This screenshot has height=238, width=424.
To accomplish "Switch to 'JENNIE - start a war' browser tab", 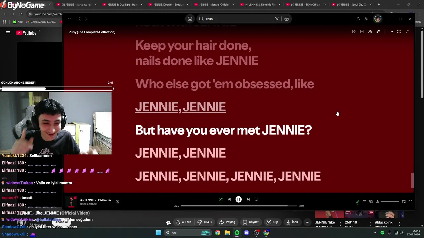I will [76, 5].
